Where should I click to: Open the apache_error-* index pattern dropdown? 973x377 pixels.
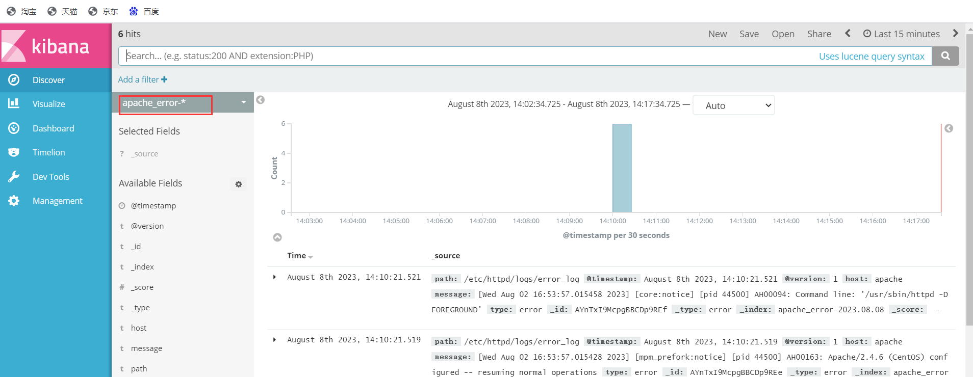coord(183,103)
